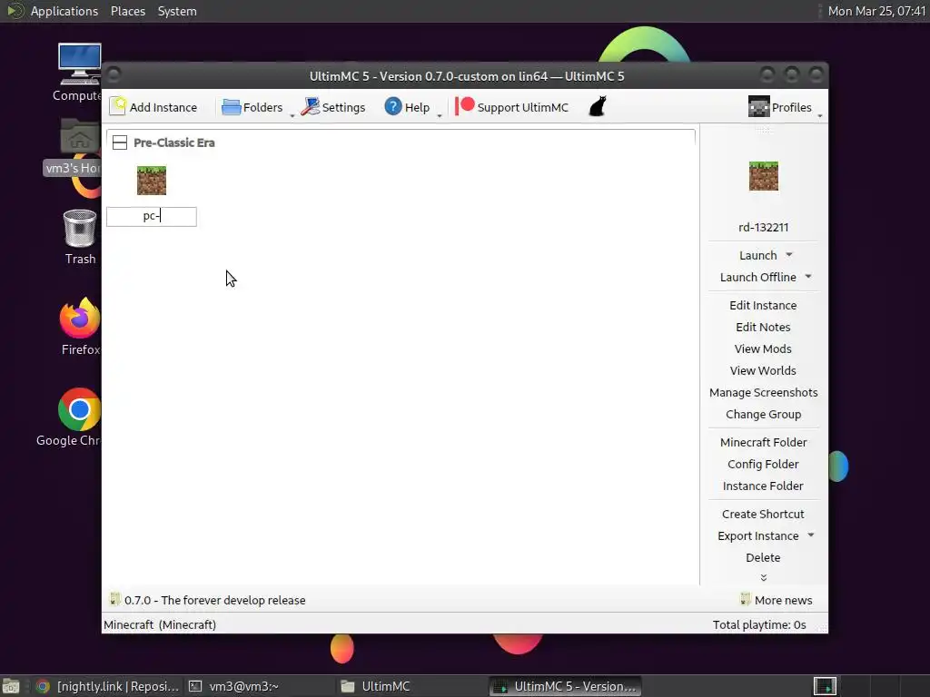Open the Places menu
The height and width of the screenshot is (697, 930).
tap(127, 11)
